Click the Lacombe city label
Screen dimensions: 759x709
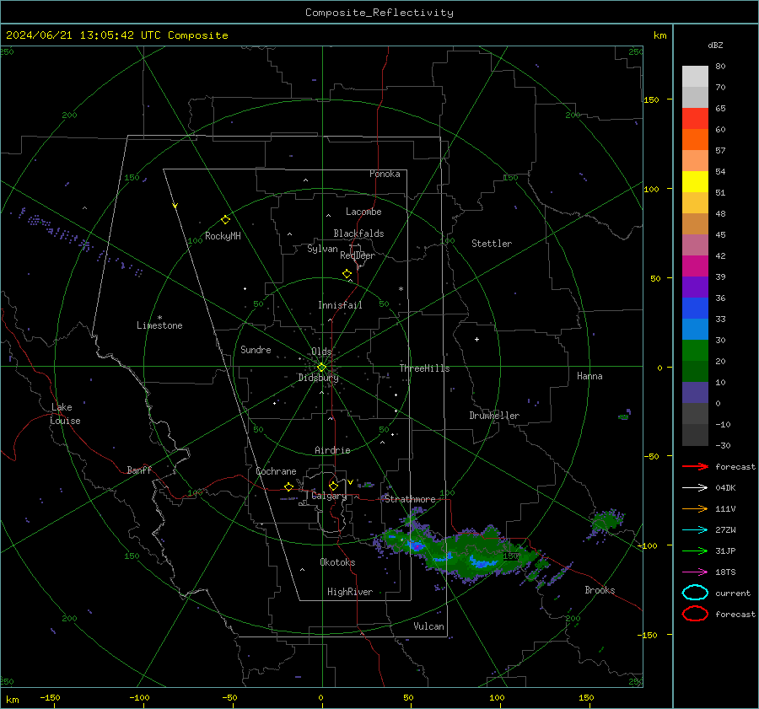point(363,212)
